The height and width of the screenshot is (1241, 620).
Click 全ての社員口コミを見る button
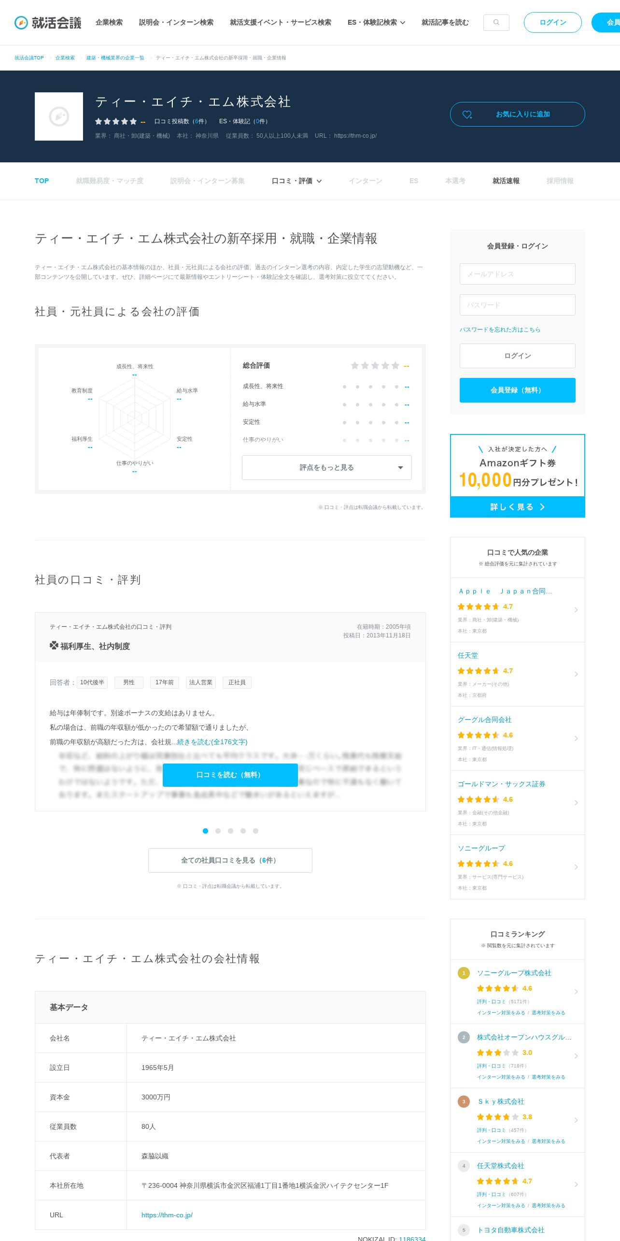[230, 860]
